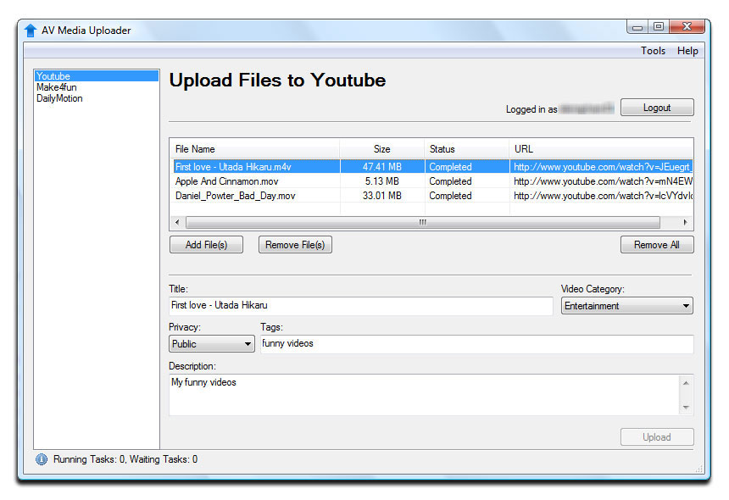Screen dimensions: 729x500
Task: Click the Logout button
Action: (656, 108)
